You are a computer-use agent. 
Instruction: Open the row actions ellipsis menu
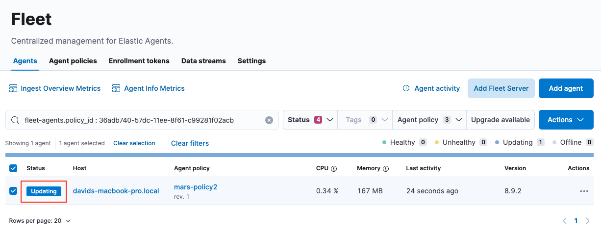point(583,191)
